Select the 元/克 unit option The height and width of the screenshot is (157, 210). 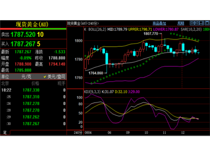(26, 77)
